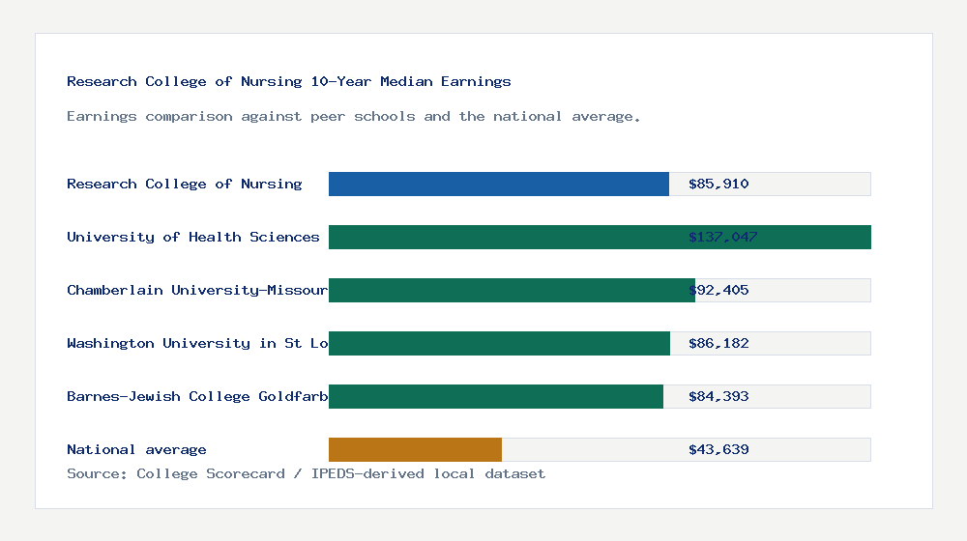Image resolution: width=967 pixels, height=541 pixels.
Task: Click the green Washington University bar
Action: point(500,343)
